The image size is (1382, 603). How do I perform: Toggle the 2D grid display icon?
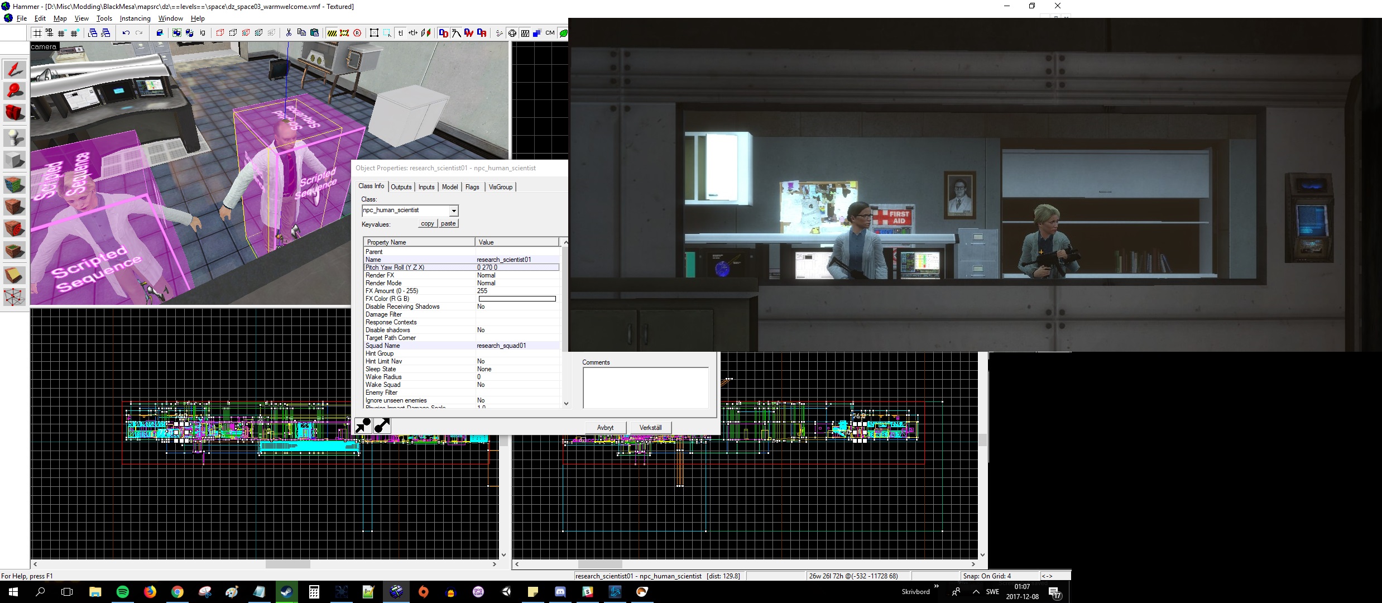[37, 33]
